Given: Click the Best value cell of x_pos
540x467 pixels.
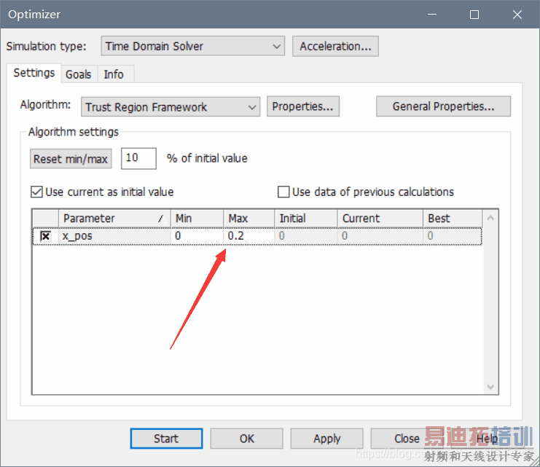Looking at the screenshot, I should [x=453, y=236].
